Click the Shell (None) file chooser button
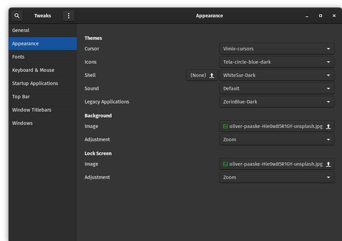Screen dimensions: 342x241 click(x=202, y=75)
